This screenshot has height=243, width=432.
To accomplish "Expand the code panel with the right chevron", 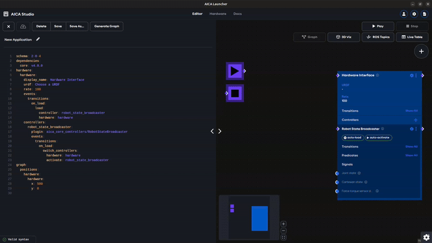I will 220,131.
